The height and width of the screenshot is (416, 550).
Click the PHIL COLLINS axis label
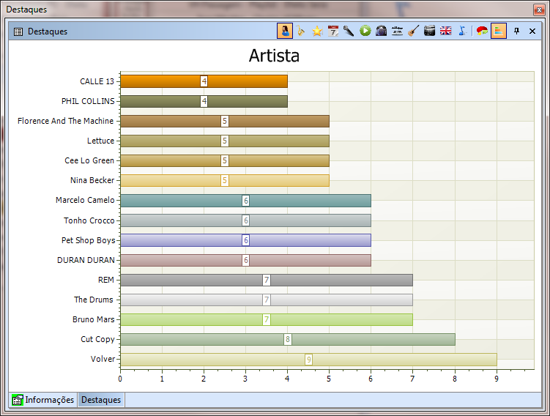point(88,101)
